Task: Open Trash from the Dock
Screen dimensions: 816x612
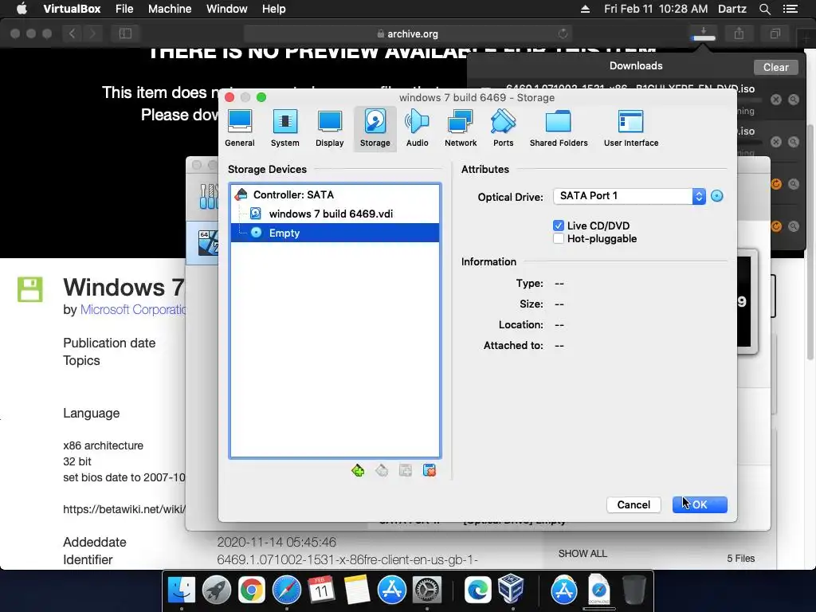Action: [x=634, y=590]
